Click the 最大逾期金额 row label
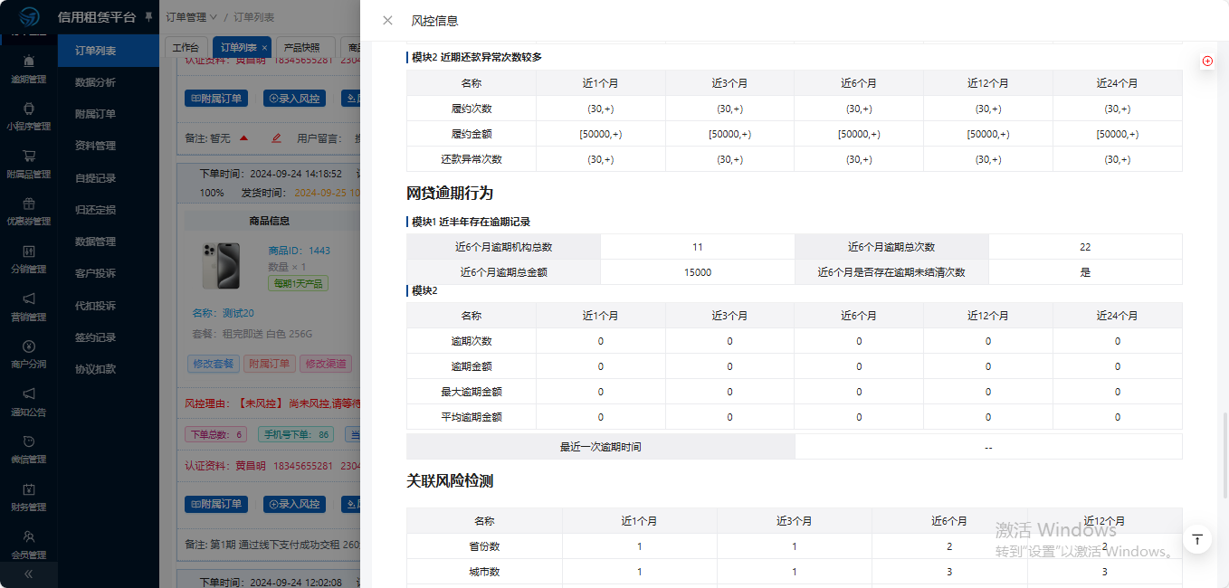Screen dimensions: 1229x588 tap(472, 392)
